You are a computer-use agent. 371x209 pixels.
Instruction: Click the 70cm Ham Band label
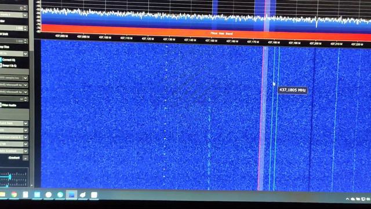(x=221, y=34)
